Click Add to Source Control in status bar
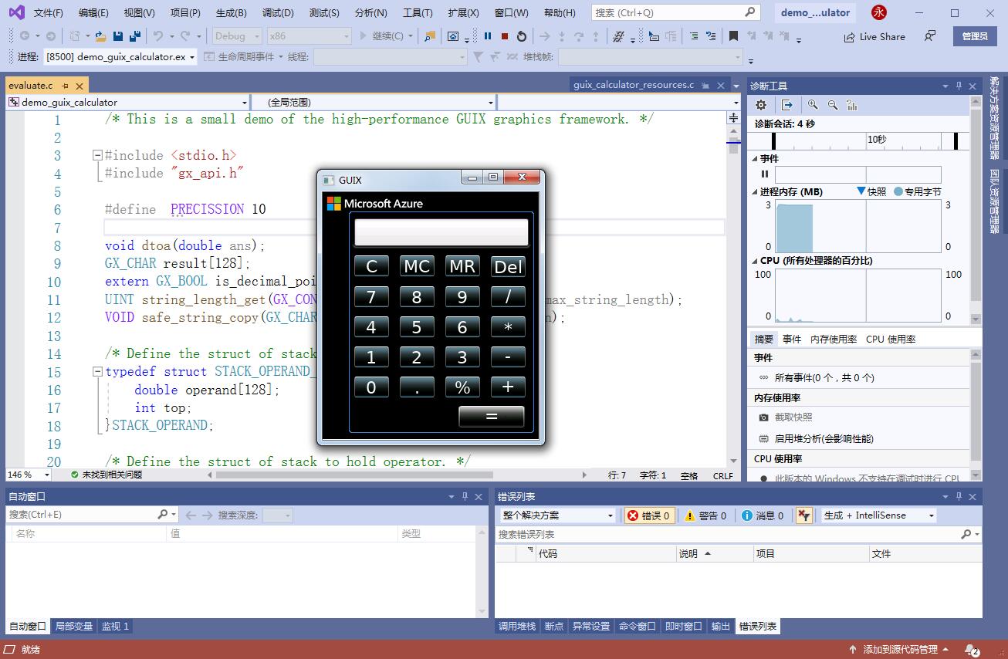The height and width of the screenshot is (659, 1008). point(900,650)
